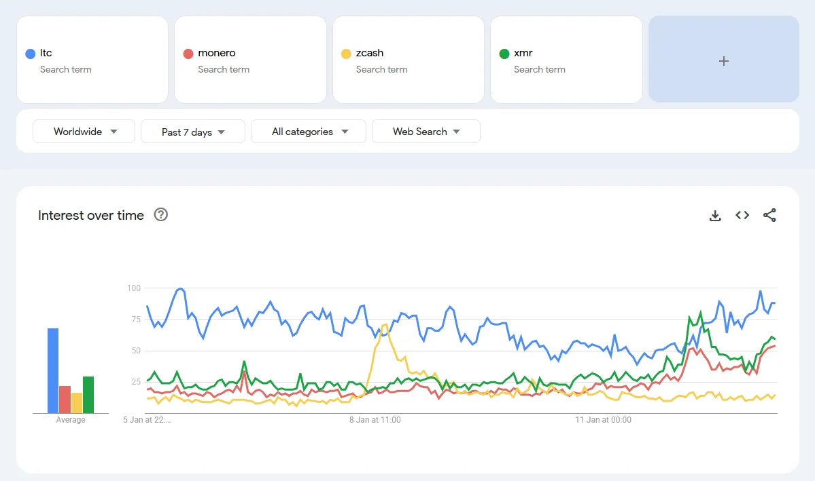Click the 8 Jan at 11:00 axis label
Screen dimensions: 815x481
(x=375, y=420)
